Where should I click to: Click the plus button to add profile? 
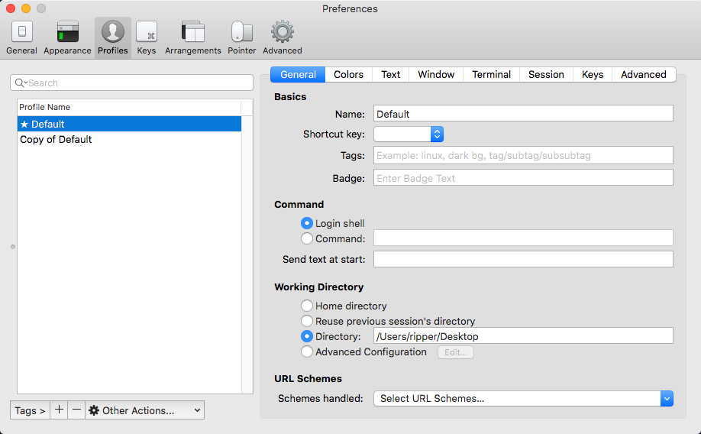click(60, 410)
